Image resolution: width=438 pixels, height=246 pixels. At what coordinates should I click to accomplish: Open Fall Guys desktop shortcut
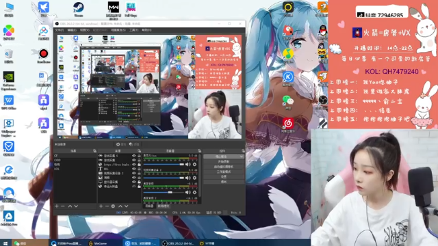click(131, 10)
